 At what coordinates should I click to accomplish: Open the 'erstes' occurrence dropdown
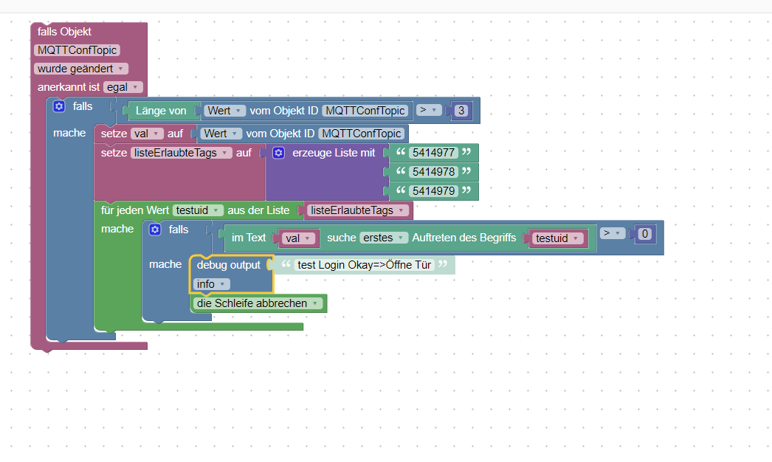pos(384,238)
